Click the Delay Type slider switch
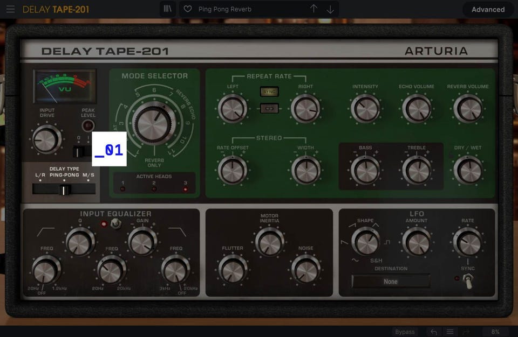518x337 pixels. (x=64, y=189)
